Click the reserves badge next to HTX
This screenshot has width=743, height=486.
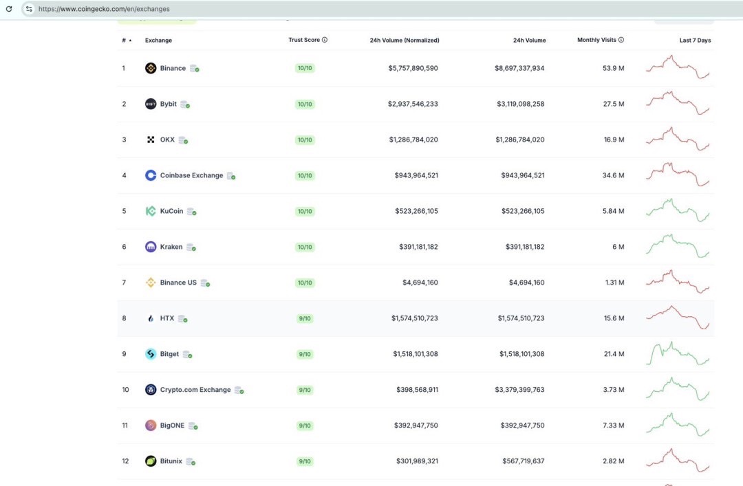pyautogui.click(x=182, y=319)
